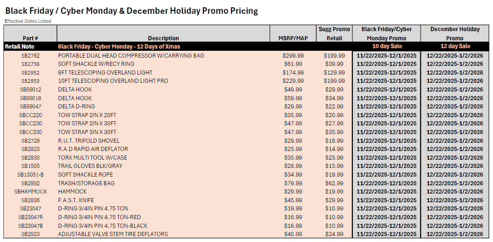Click the 8FT Telescoping Overland Light cell

[105, 72]
